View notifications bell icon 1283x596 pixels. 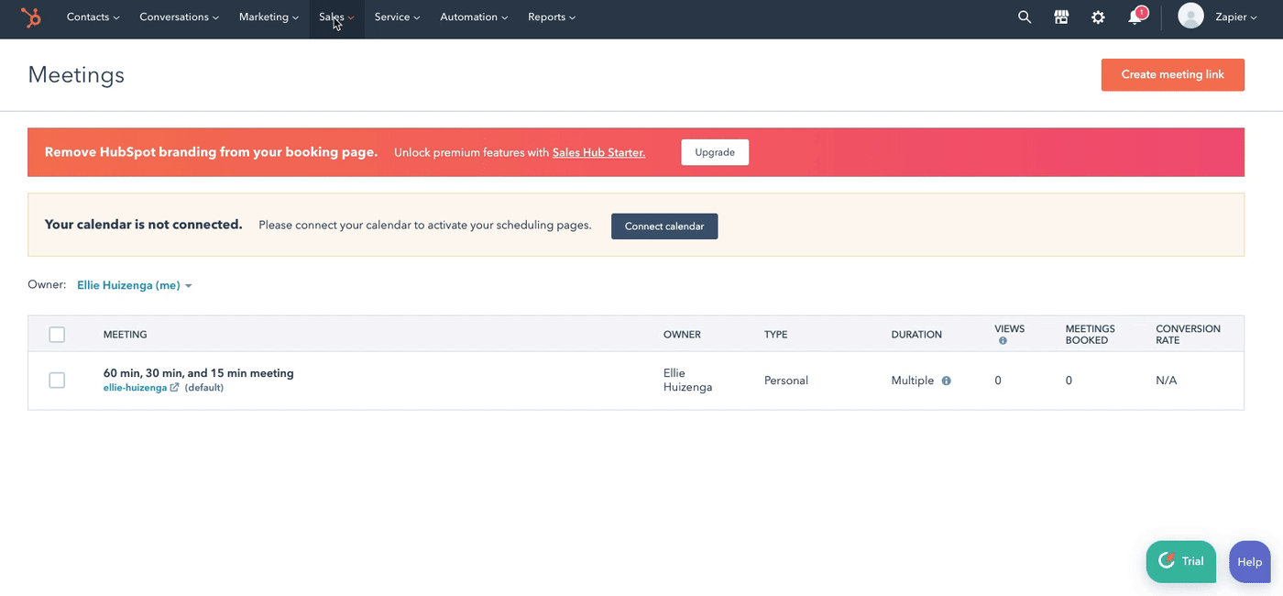tap(1135, 17)
